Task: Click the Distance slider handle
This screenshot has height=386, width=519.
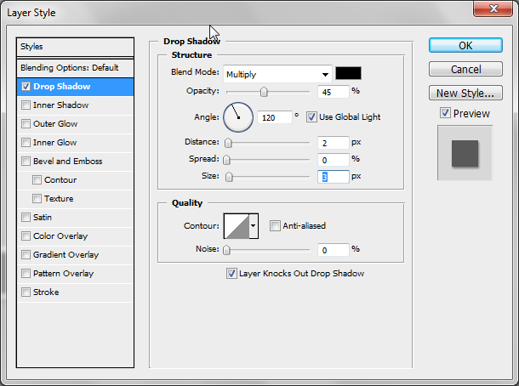Action: 228,143
